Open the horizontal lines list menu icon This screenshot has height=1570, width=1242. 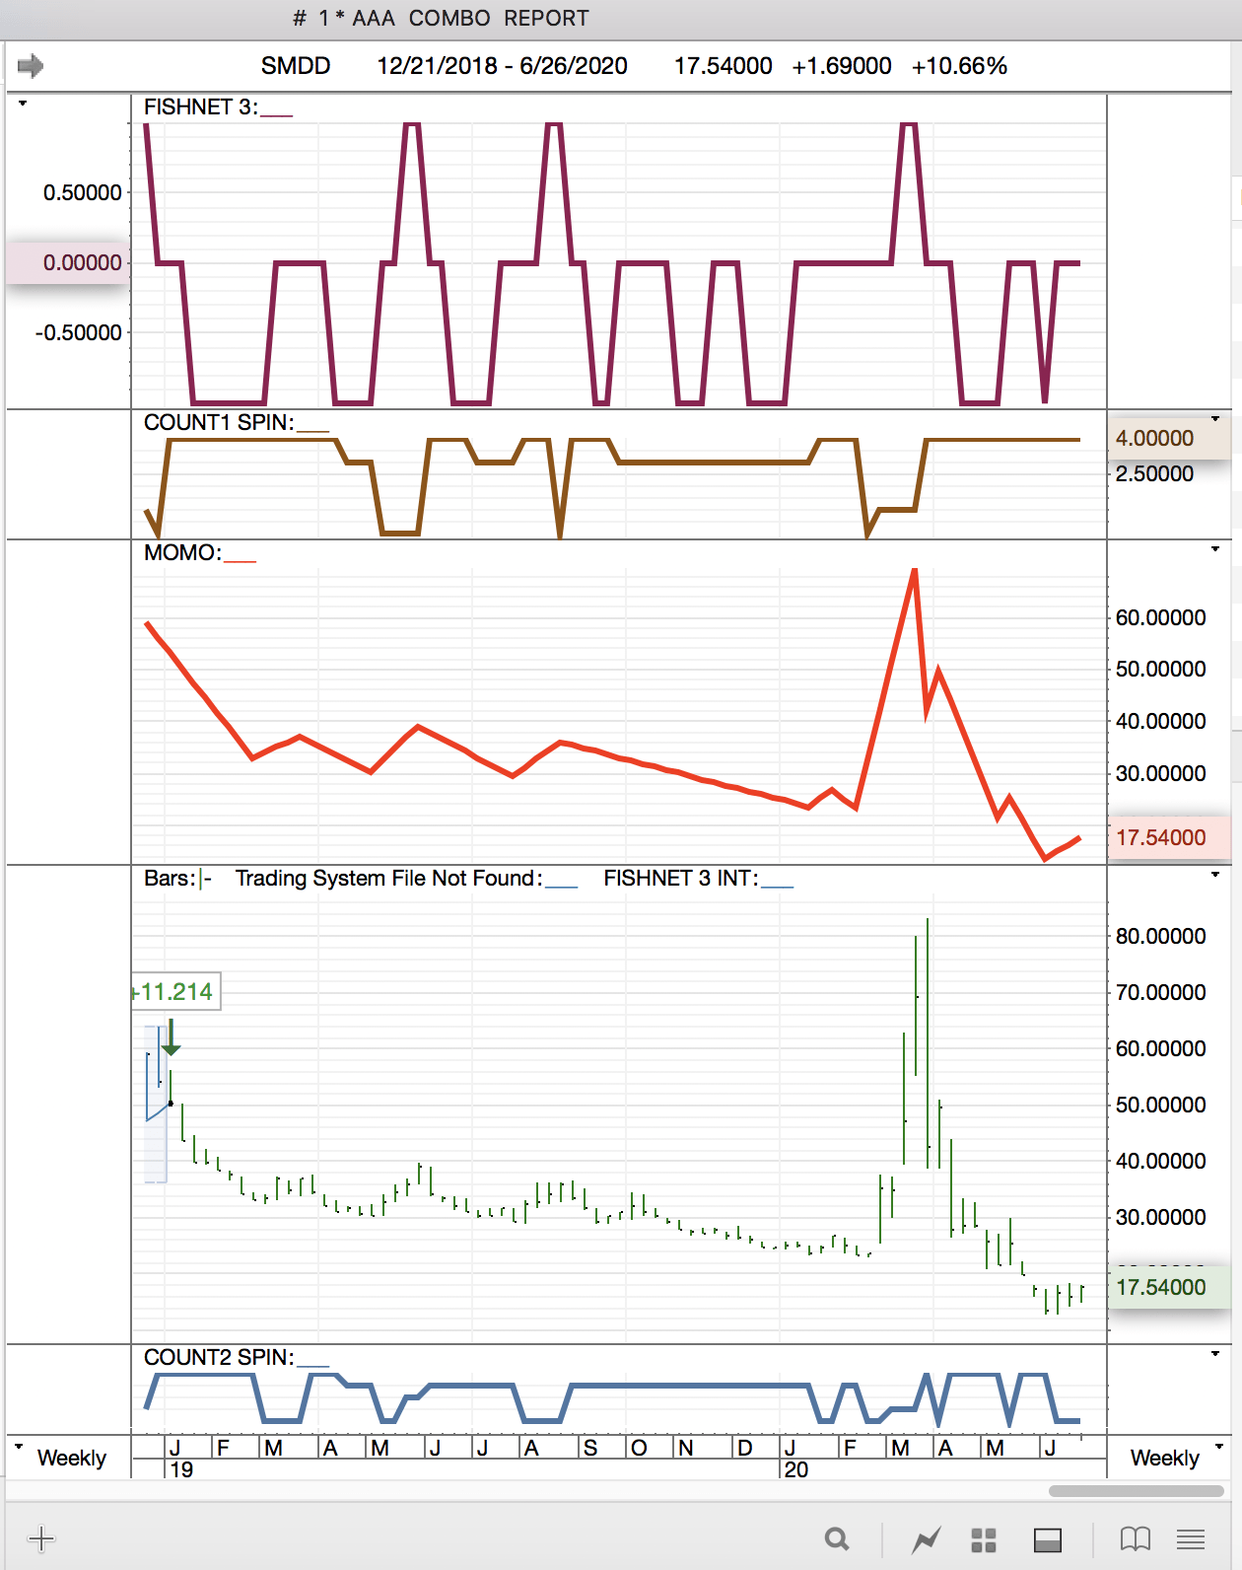(1191, 1538)
